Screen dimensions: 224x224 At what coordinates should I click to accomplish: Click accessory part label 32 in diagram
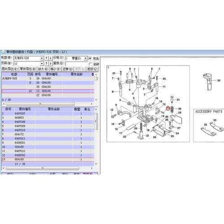pos(206,125)
